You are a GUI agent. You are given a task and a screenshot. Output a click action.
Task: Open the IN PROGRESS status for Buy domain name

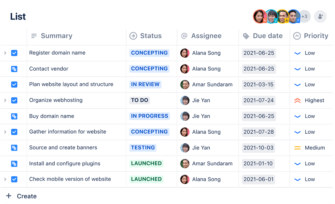150,116
